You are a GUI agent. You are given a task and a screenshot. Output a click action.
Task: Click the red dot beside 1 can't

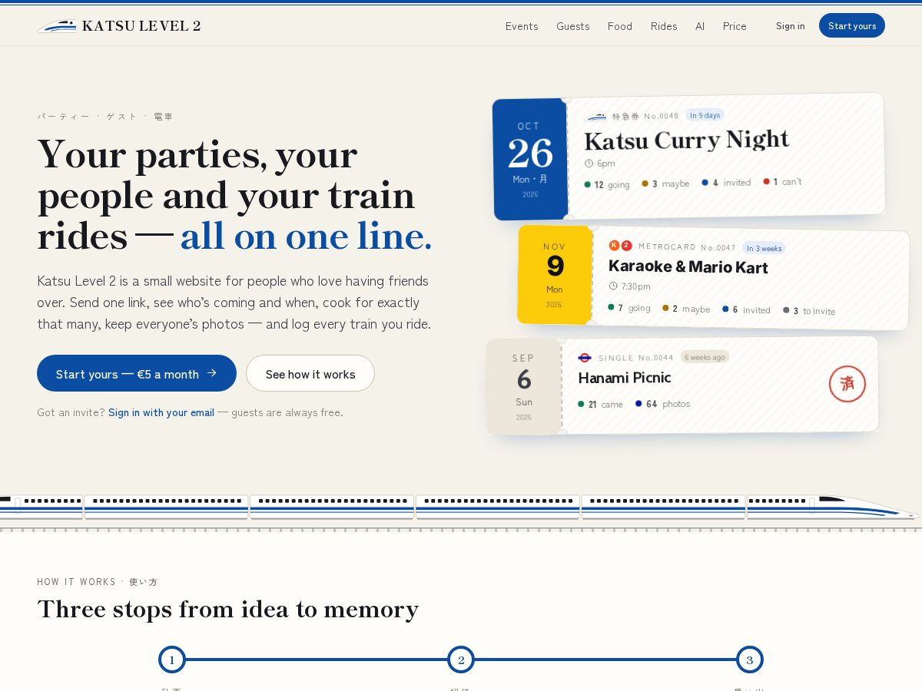click(766, 181)
